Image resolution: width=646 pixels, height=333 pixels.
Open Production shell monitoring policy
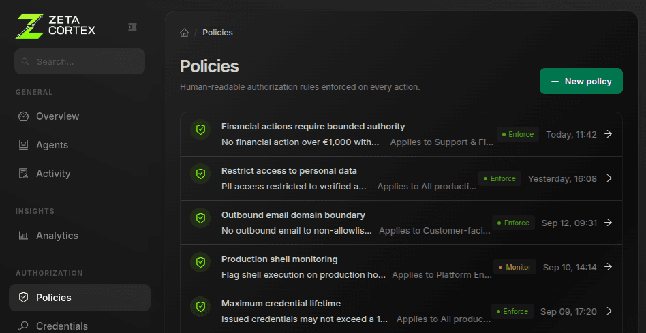coord(401,267)
